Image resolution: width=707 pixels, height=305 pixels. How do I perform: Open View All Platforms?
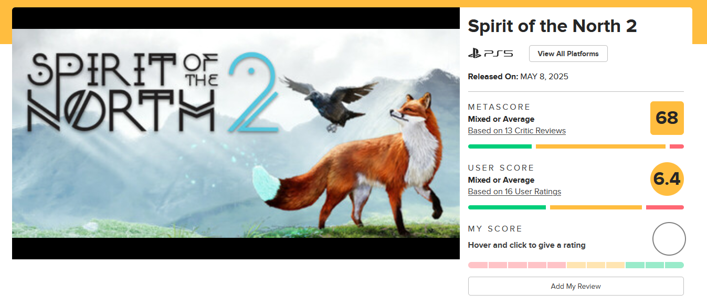click(x=568, y=54)
